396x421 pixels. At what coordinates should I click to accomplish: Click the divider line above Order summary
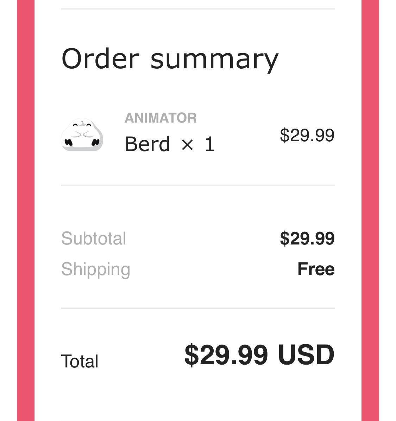(x=198, y=9)
